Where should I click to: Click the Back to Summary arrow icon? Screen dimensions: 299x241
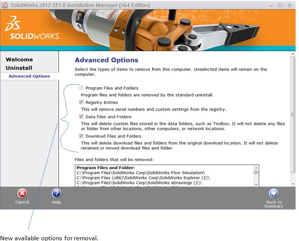point(274,193)
